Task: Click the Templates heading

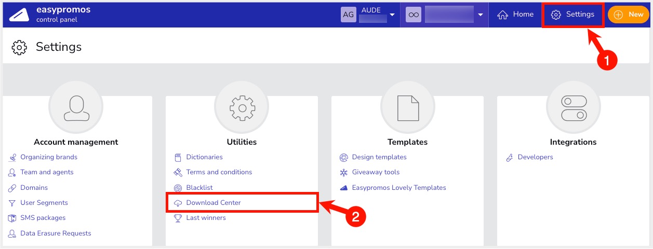Action: click(x=408, y=142)
